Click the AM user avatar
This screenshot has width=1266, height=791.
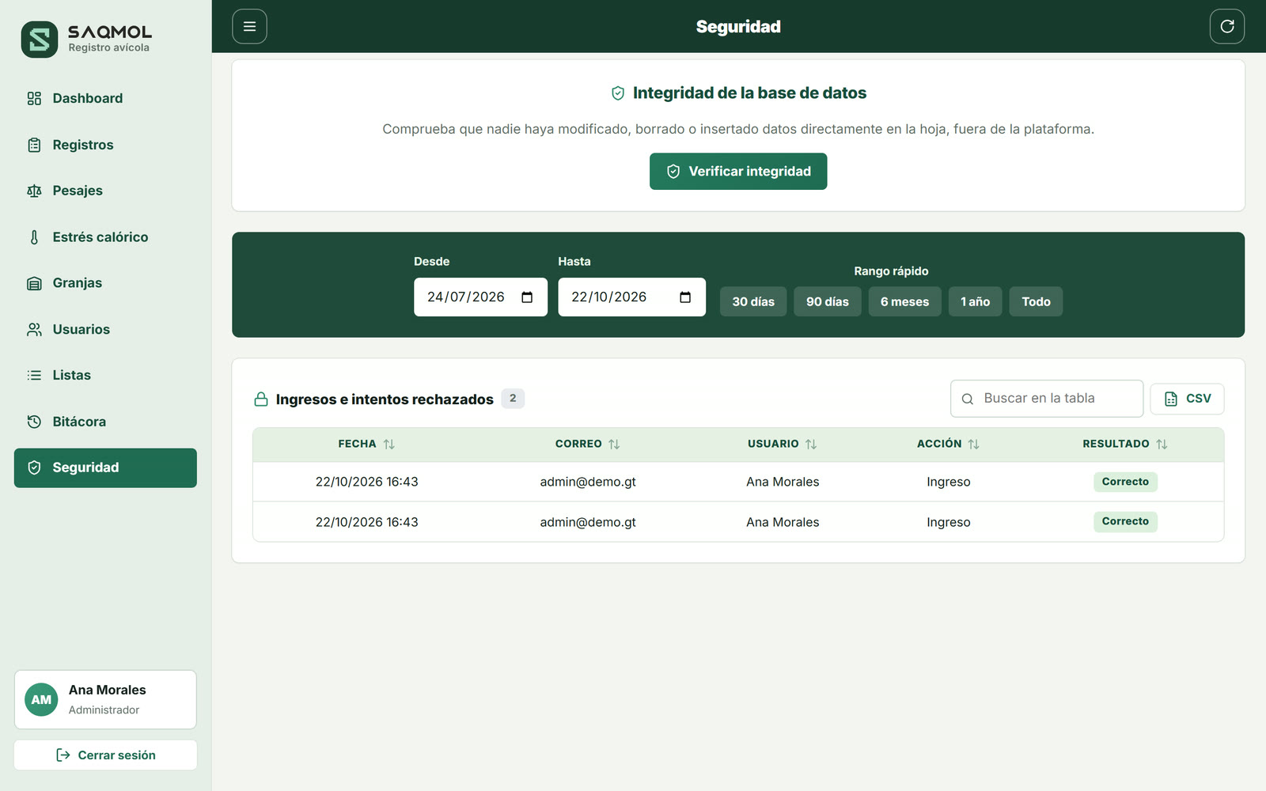click(41, 699)
